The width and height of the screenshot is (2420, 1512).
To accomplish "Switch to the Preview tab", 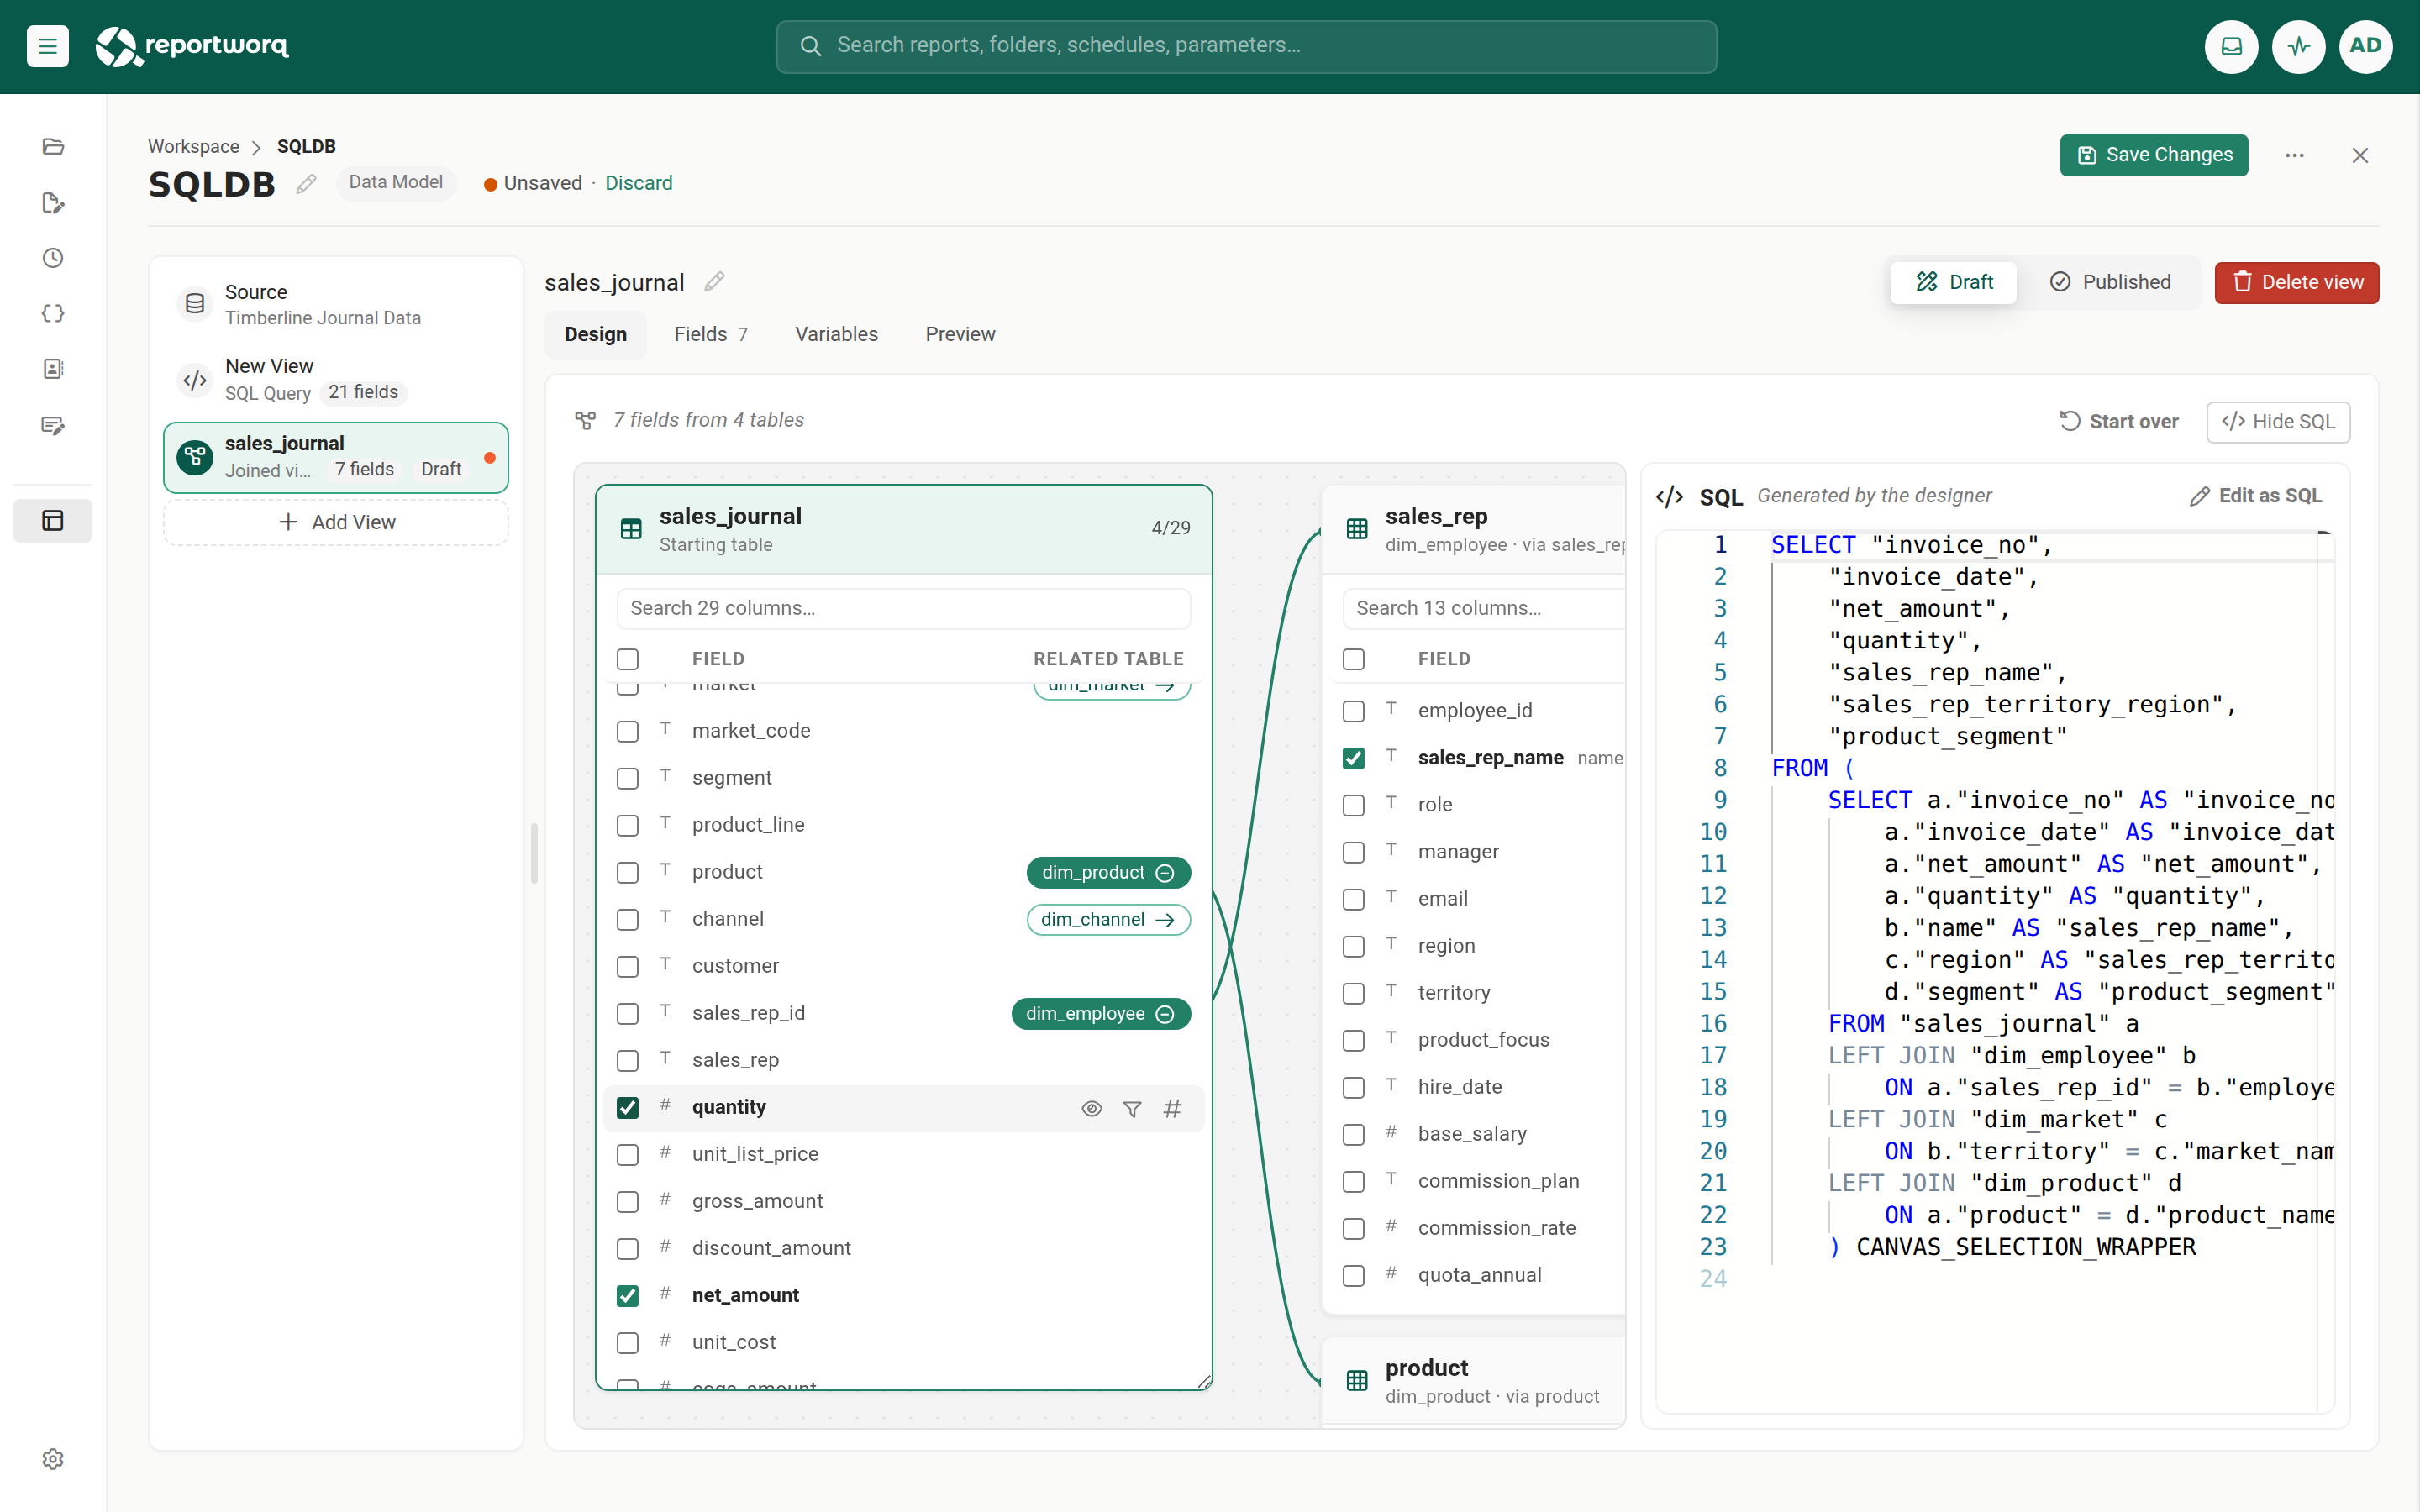I will pos(960,334).
